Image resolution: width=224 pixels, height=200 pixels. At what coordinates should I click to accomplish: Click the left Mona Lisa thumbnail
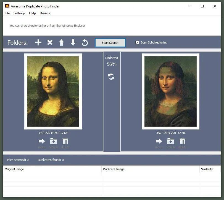point(53,91)
